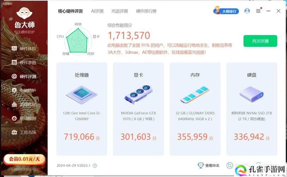Screen dimensions: 287x177
Task: Click the 硬盘 card heading
Action: tap(252, 75)
